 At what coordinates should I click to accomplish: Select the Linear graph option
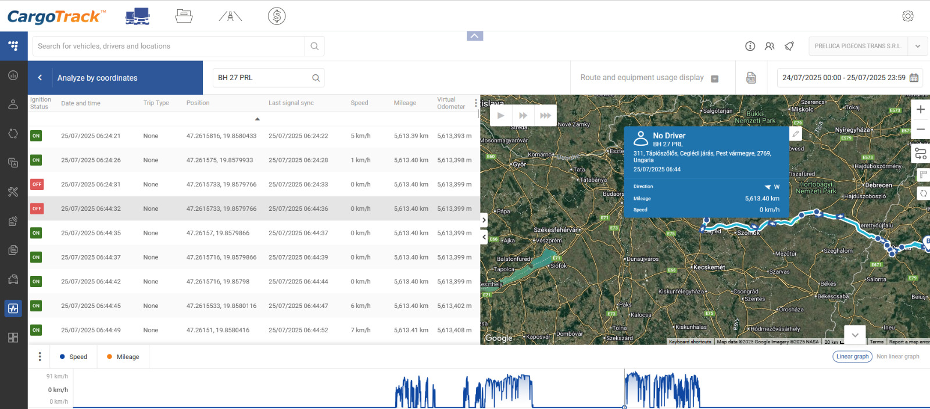pos(852,357)
